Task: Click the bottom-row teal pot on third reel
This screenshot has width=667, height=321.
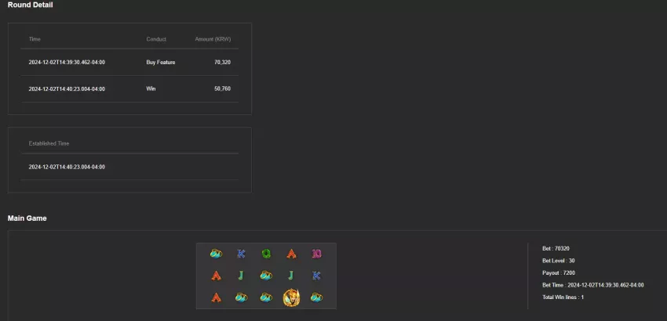Action: pos(266,298)
